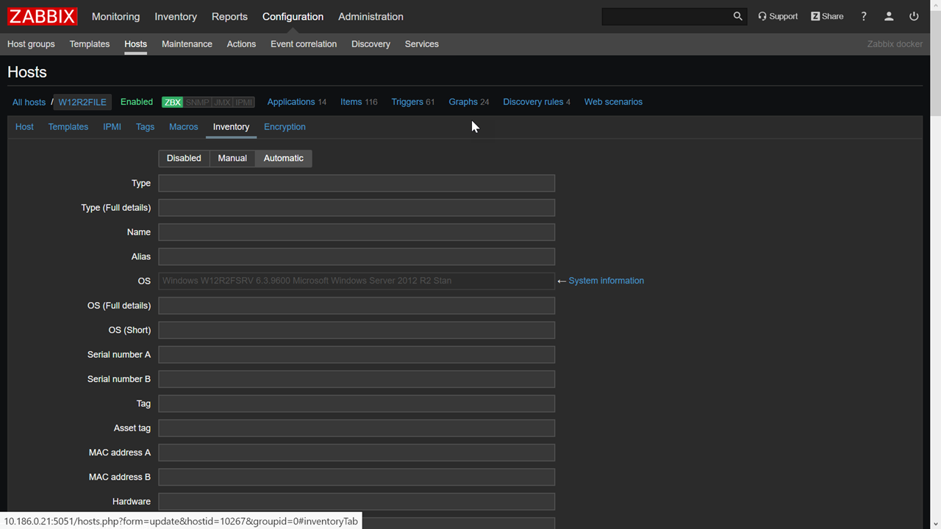Open the System information item link
Image resolution: width=941 pixels, height=529 pixels.
point(606,281)
